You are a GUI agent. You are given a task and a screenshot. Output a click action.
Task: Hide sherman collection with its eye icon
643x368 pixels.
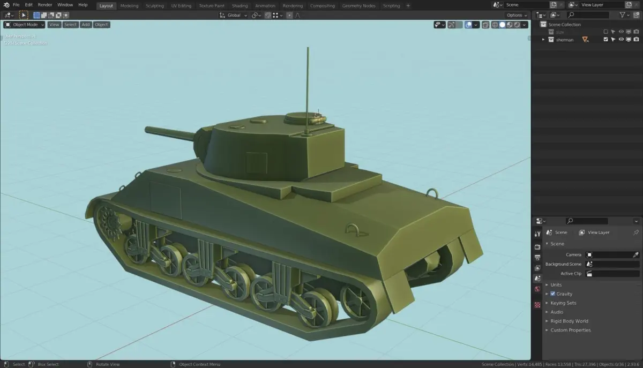pos(621,39)
